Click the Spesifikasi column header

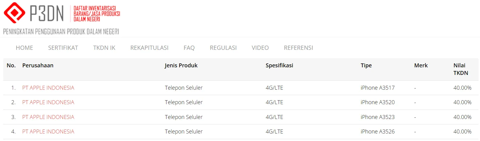(x=279, y=66)
